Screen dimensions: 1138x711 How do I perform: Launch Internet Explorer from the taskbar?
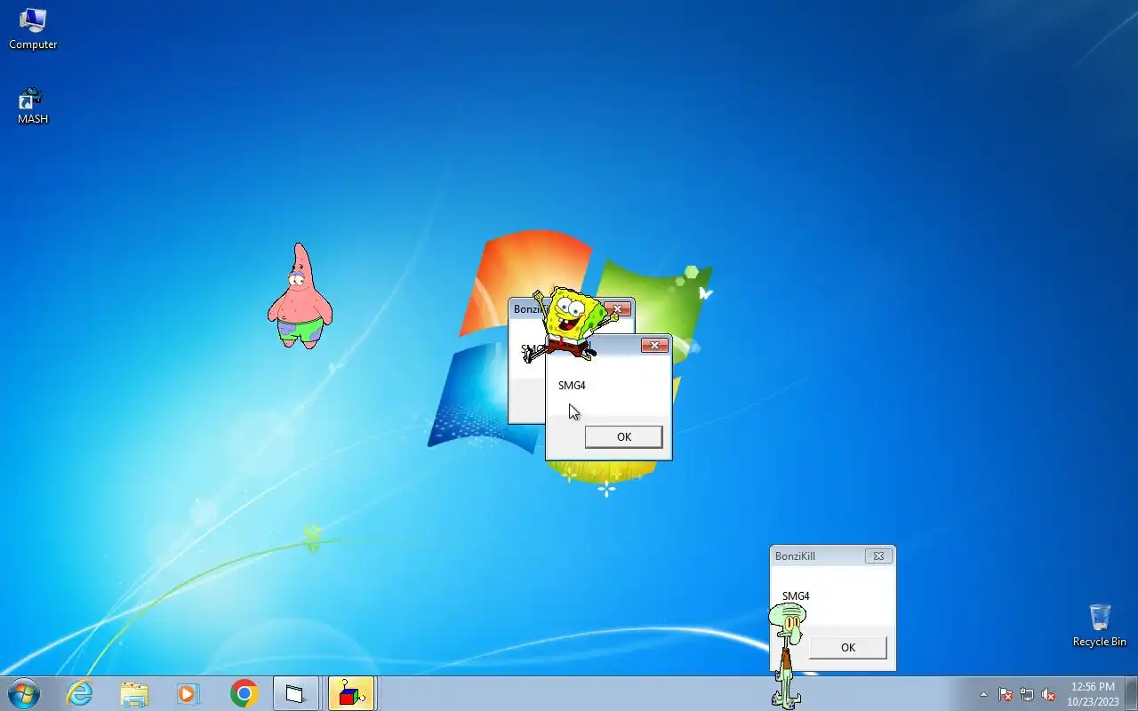coord(79,693)
